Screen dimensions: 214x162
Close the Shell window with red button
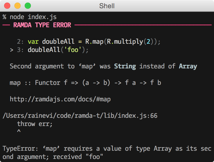pyautogui.click(x=7, y=6)
